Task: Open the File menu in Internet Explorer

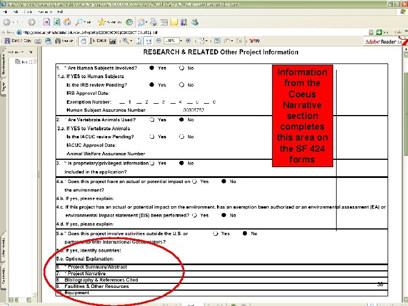Action: [5, 12]
